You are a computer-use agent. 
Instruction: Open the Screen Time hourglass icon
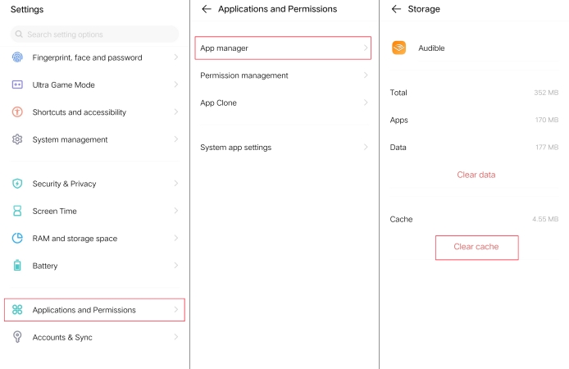[x=17, y=211]
